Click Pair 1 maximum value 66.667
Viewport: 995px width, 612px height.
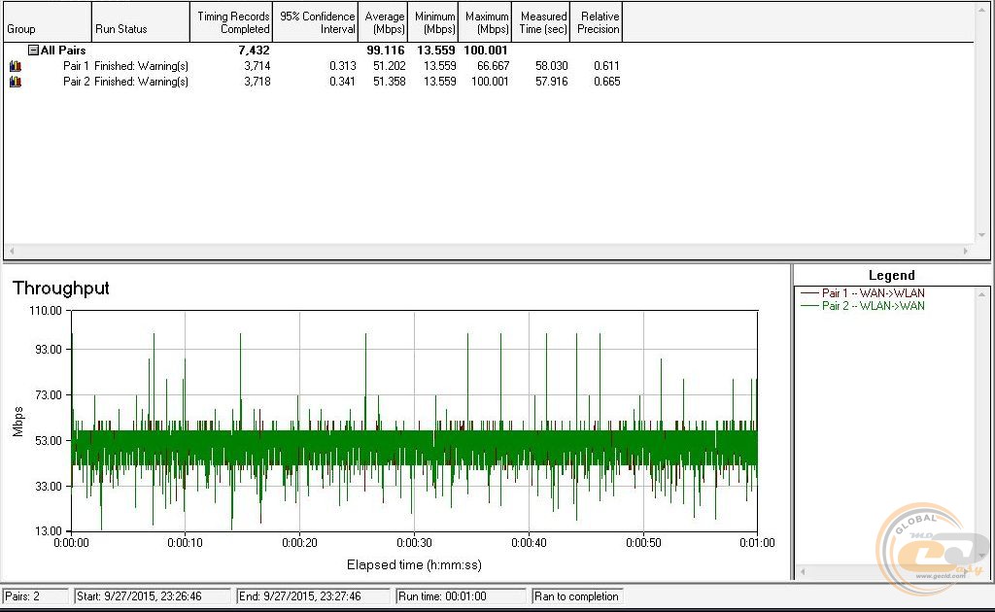coord(493,66)
